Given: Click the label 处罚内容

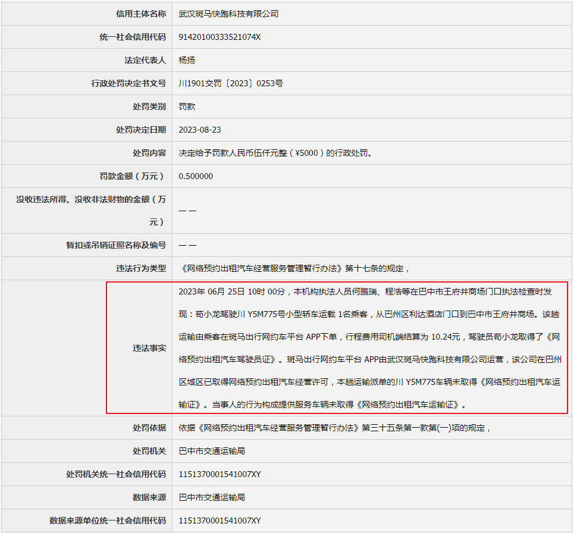Looking at the screenshot, I should click(x=149, y=153).
